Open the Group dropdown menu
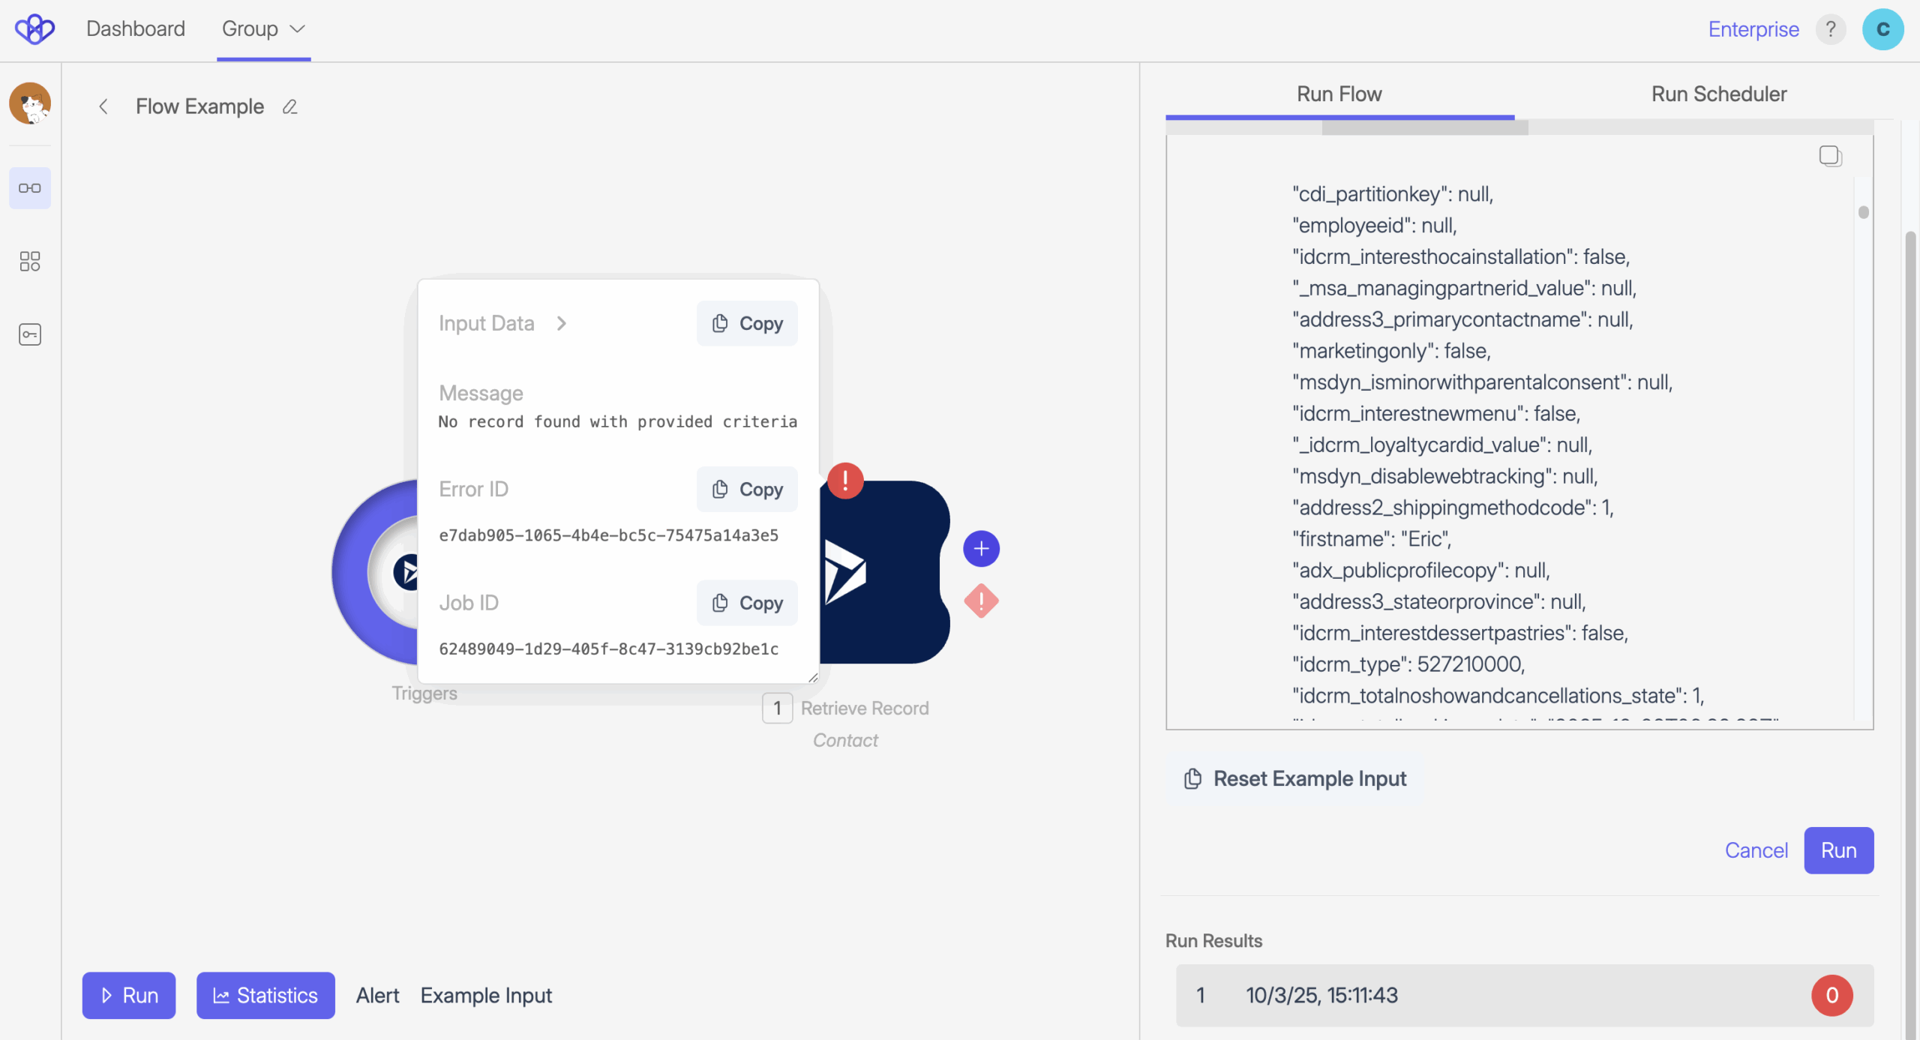 (263, 29)
